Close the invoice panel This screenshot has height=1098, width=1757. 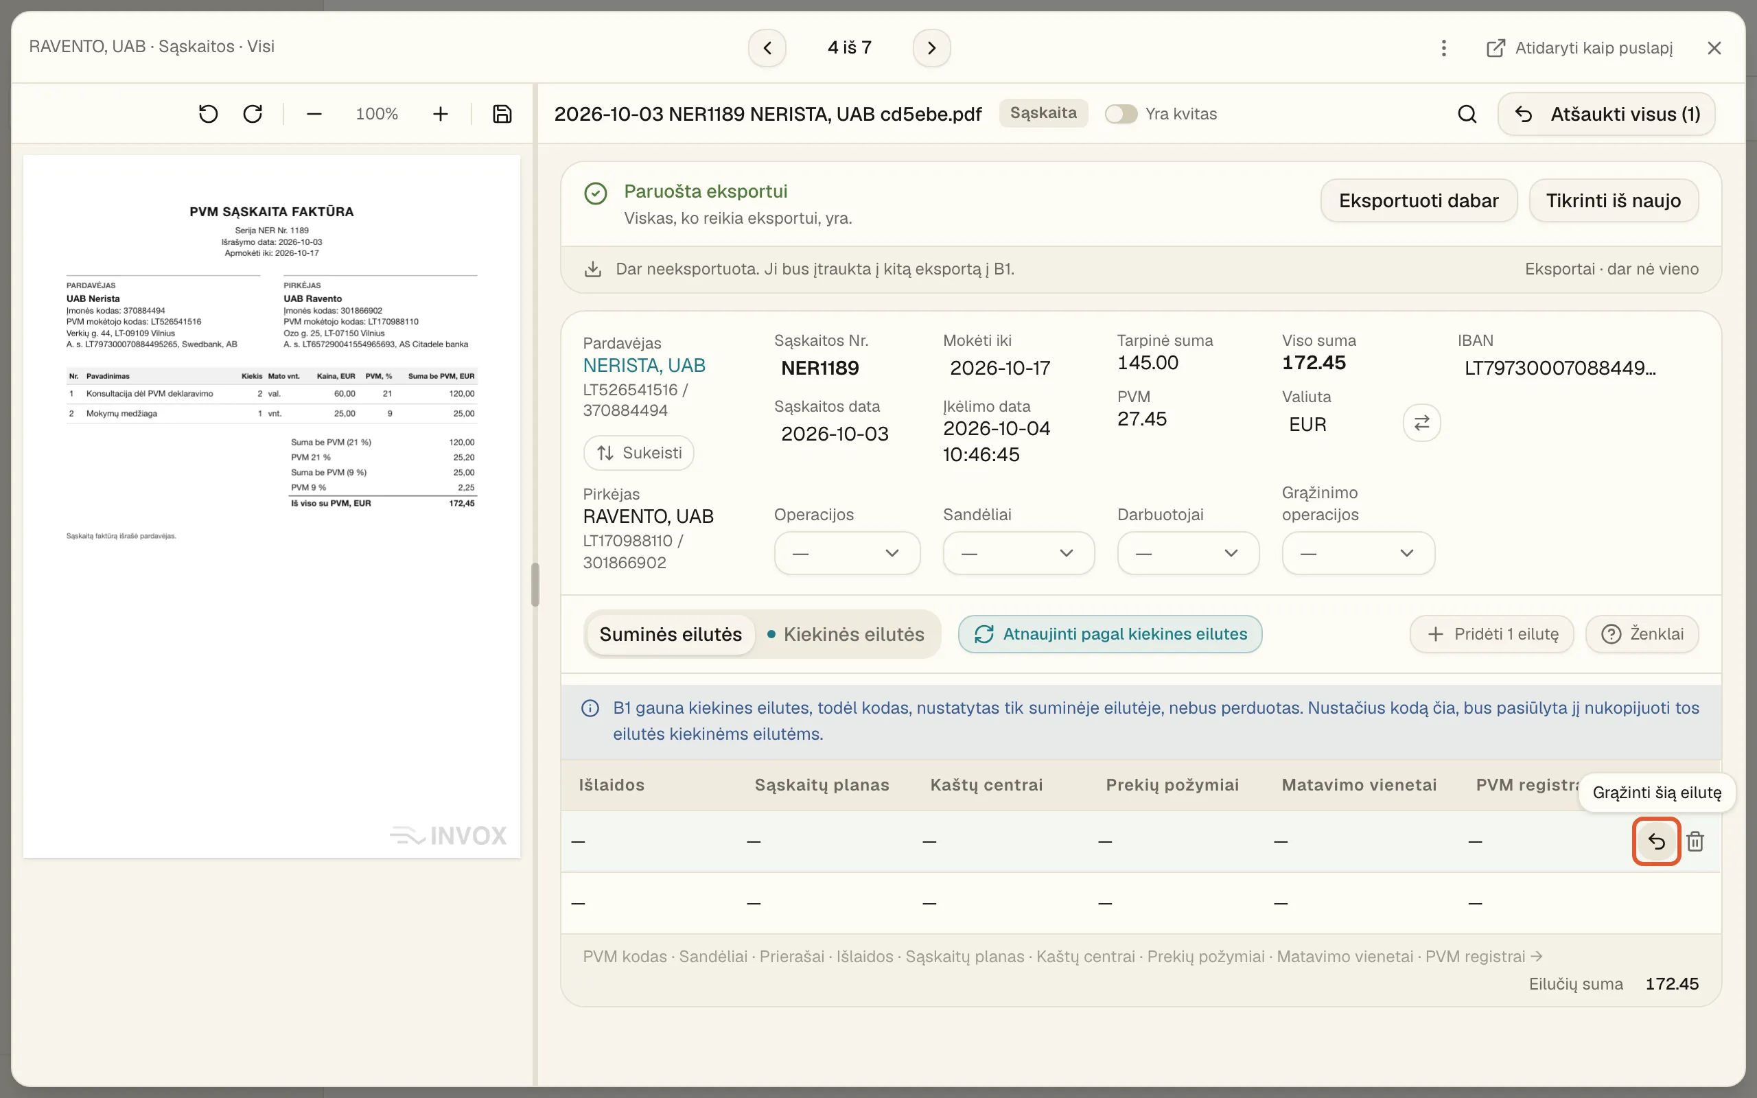(x=1714, y=48)
